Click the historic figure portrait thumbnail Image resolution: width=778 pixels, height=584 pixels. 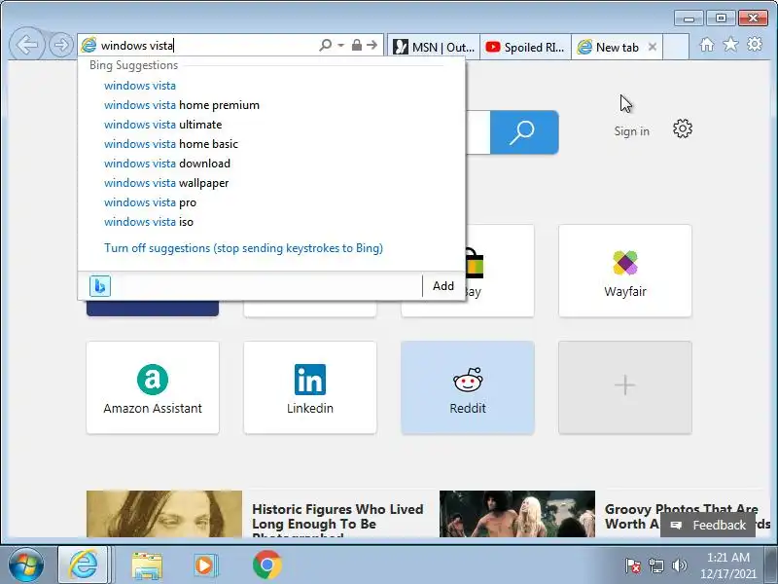point(164,514)
